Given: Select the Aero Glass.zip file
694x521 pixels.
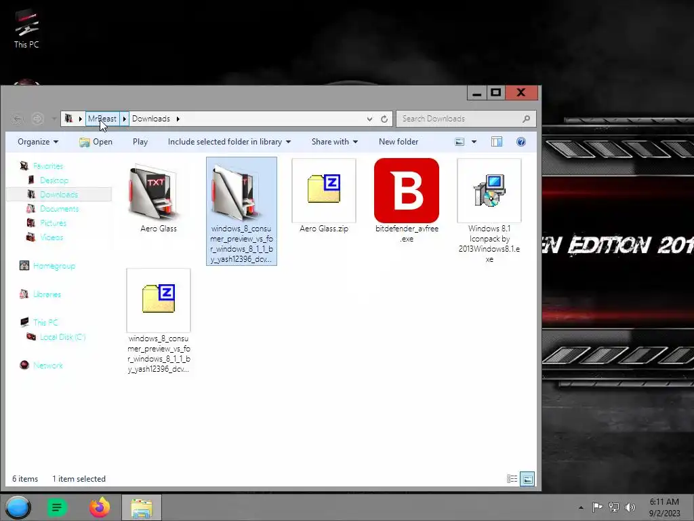Looking at the screenshot, I should point(324,196).
